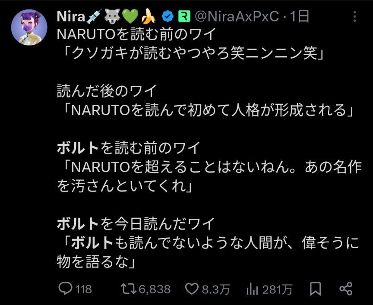Toggle the bookmark for this post

coord(316,289)
